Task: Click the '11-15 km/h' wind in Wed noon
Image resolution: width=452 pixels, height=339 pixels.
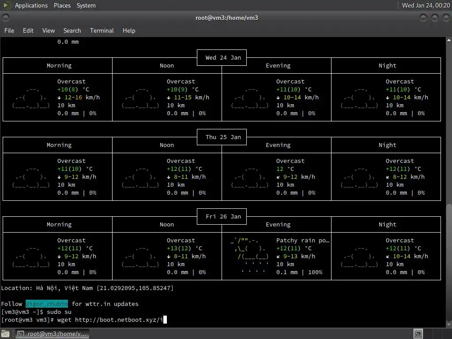Action: [x=192, y=98]
